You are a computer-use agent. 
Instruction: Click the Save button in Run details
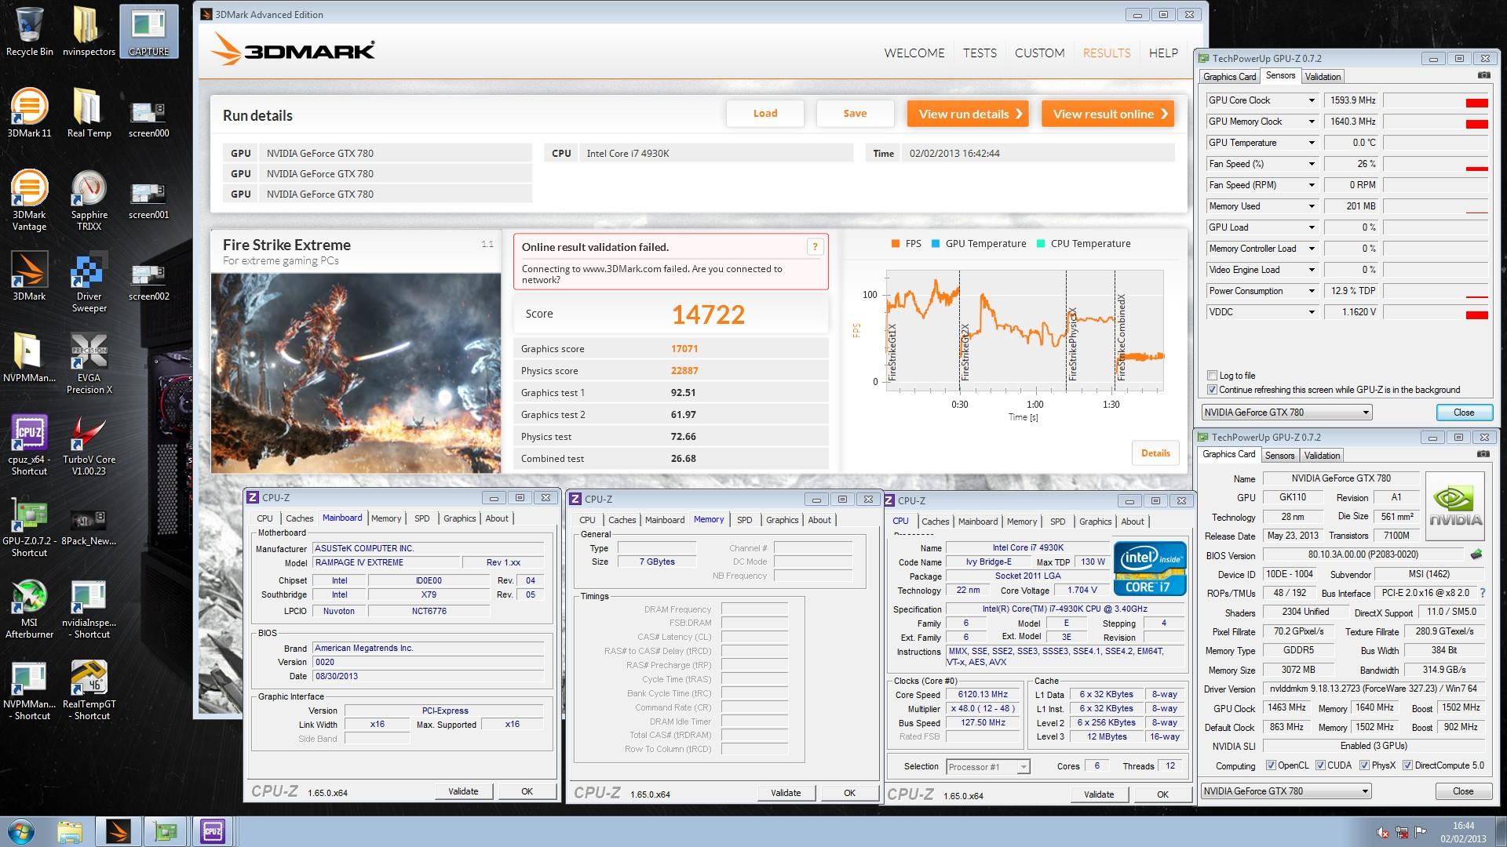(855, 114)
